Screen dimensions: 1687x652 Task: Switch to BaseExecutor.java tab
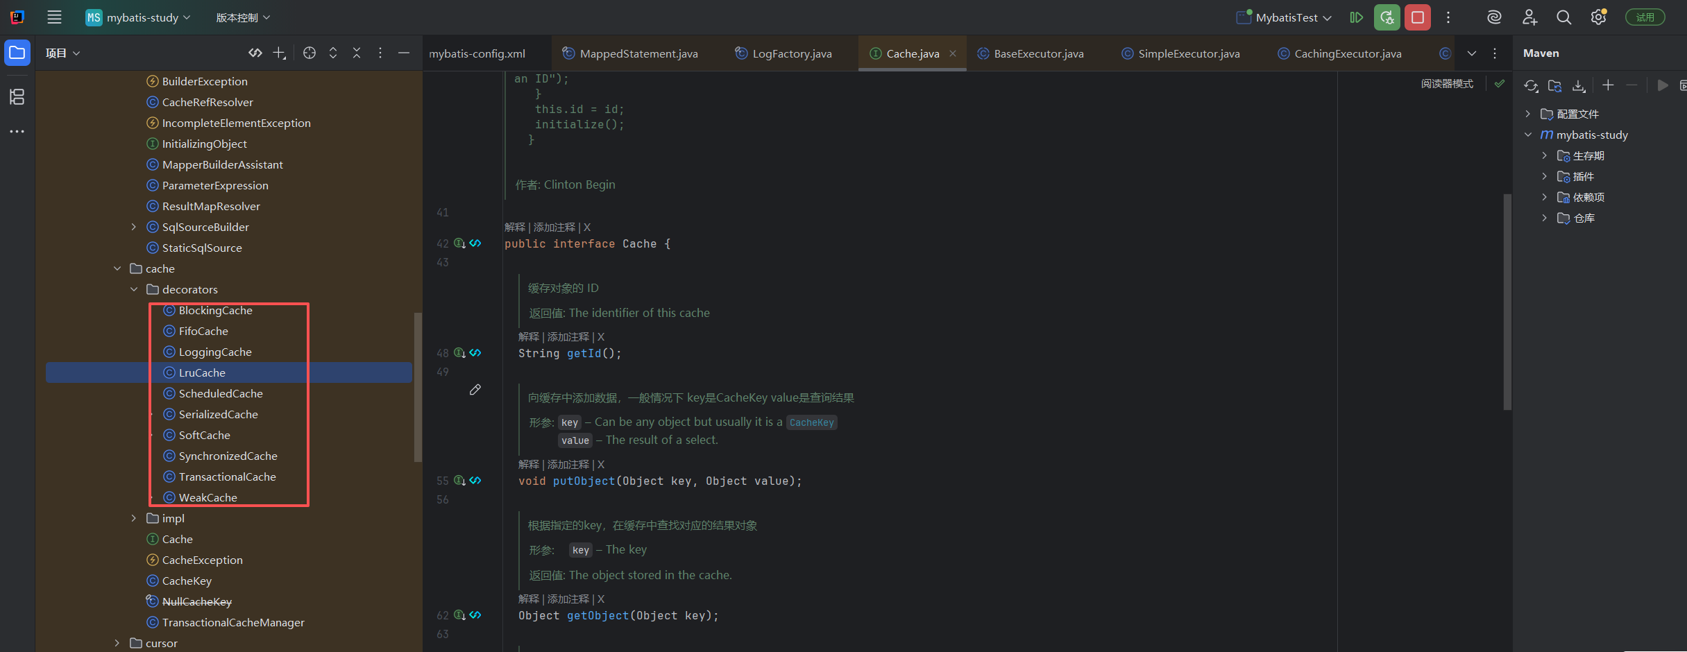1031,53
